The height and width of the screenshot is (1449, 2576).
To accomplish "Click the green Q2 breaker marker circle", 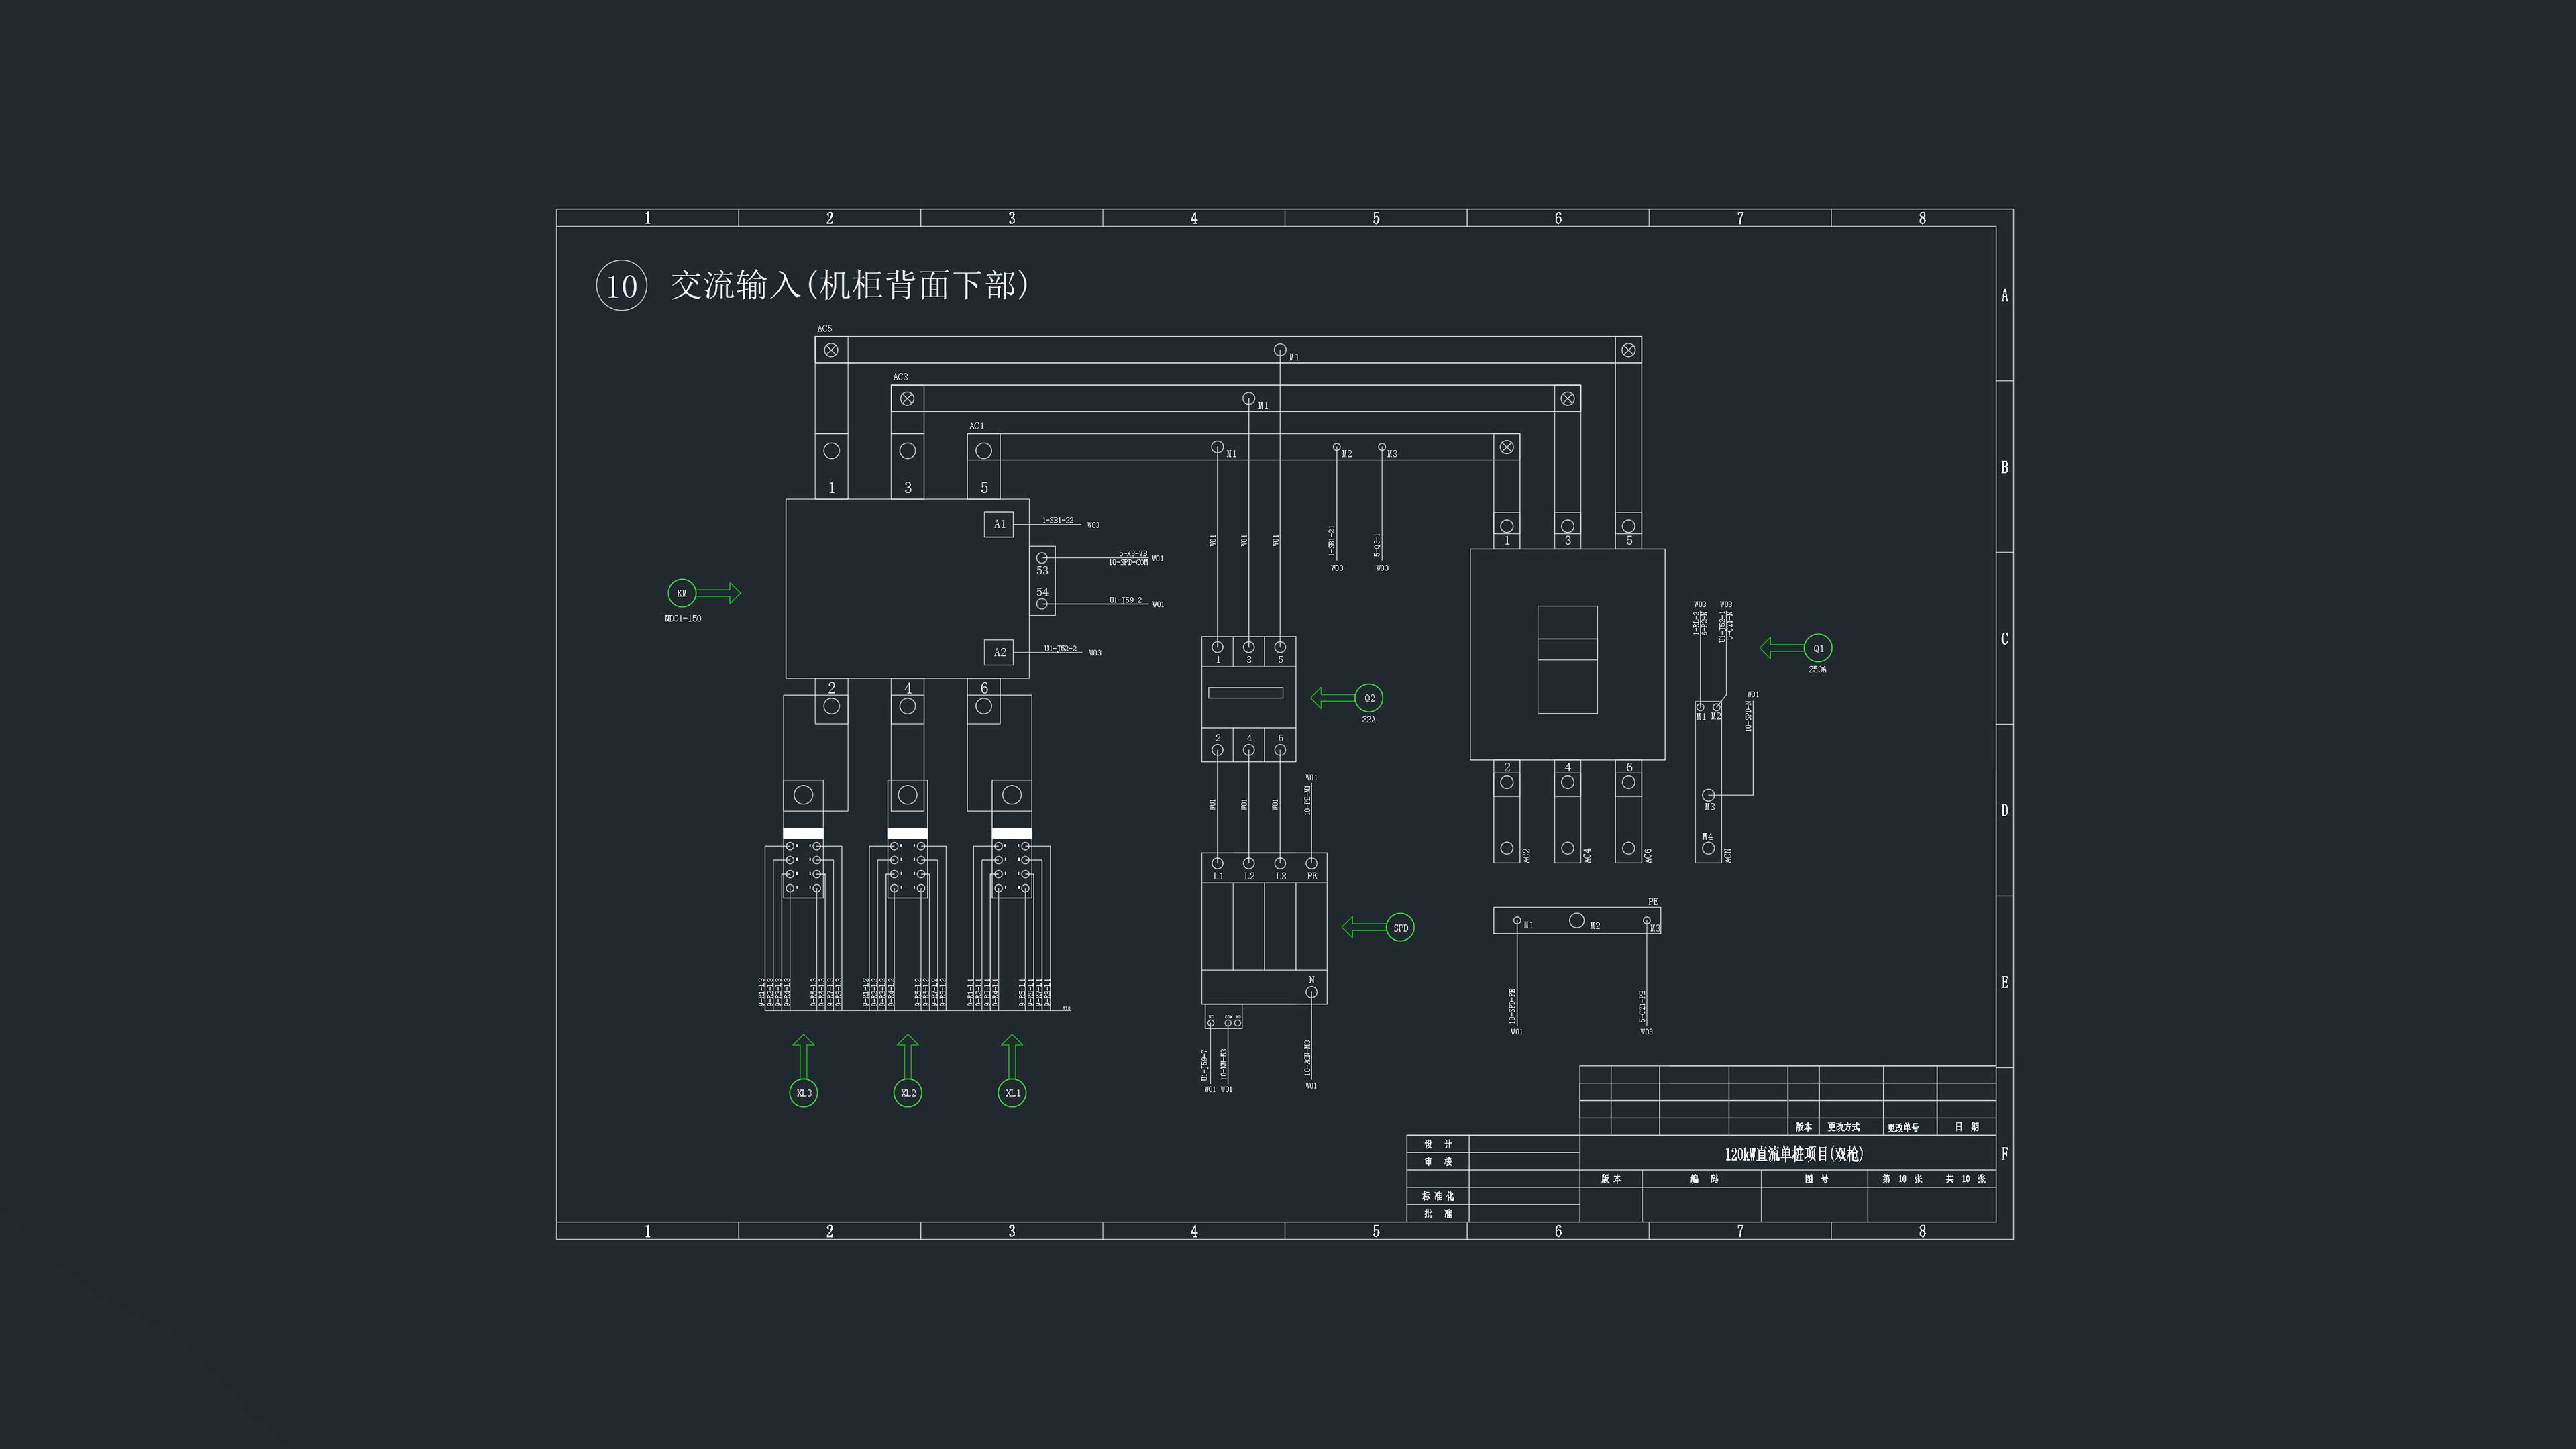I will pyautogui.click(x=1369, y=698).
